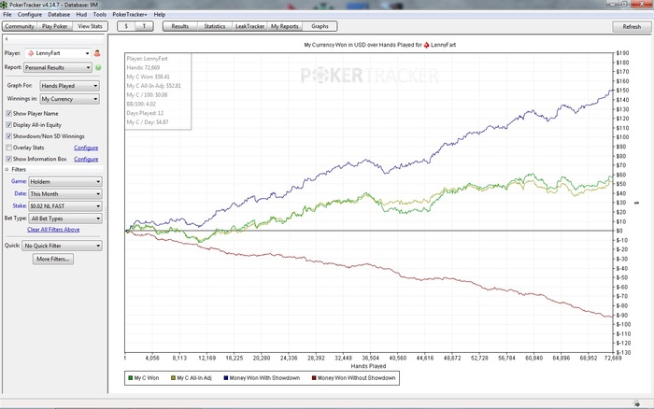
Task: Open the PokerTracker+ menu
Action: coord(130,14)
